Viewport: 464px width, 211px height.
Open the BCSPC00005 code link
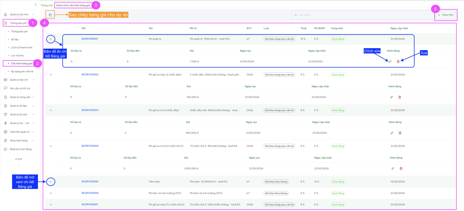point(90,182)
